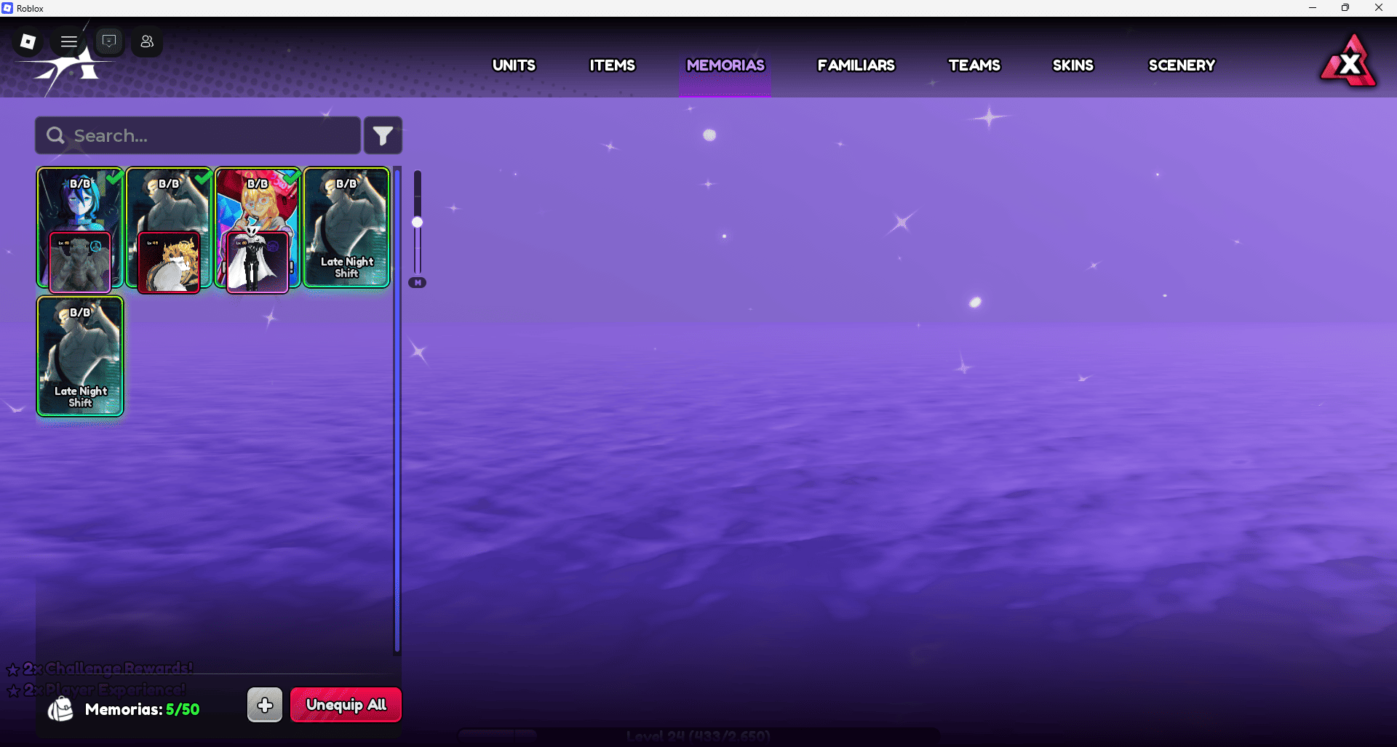The image size is (1397, 747).
Task: Click into the Search field
Action: pos(198,135)
